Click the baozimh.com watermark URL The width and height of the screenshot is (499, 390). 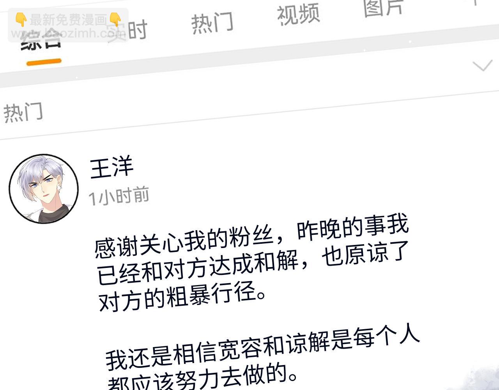(x=68, y=33)
